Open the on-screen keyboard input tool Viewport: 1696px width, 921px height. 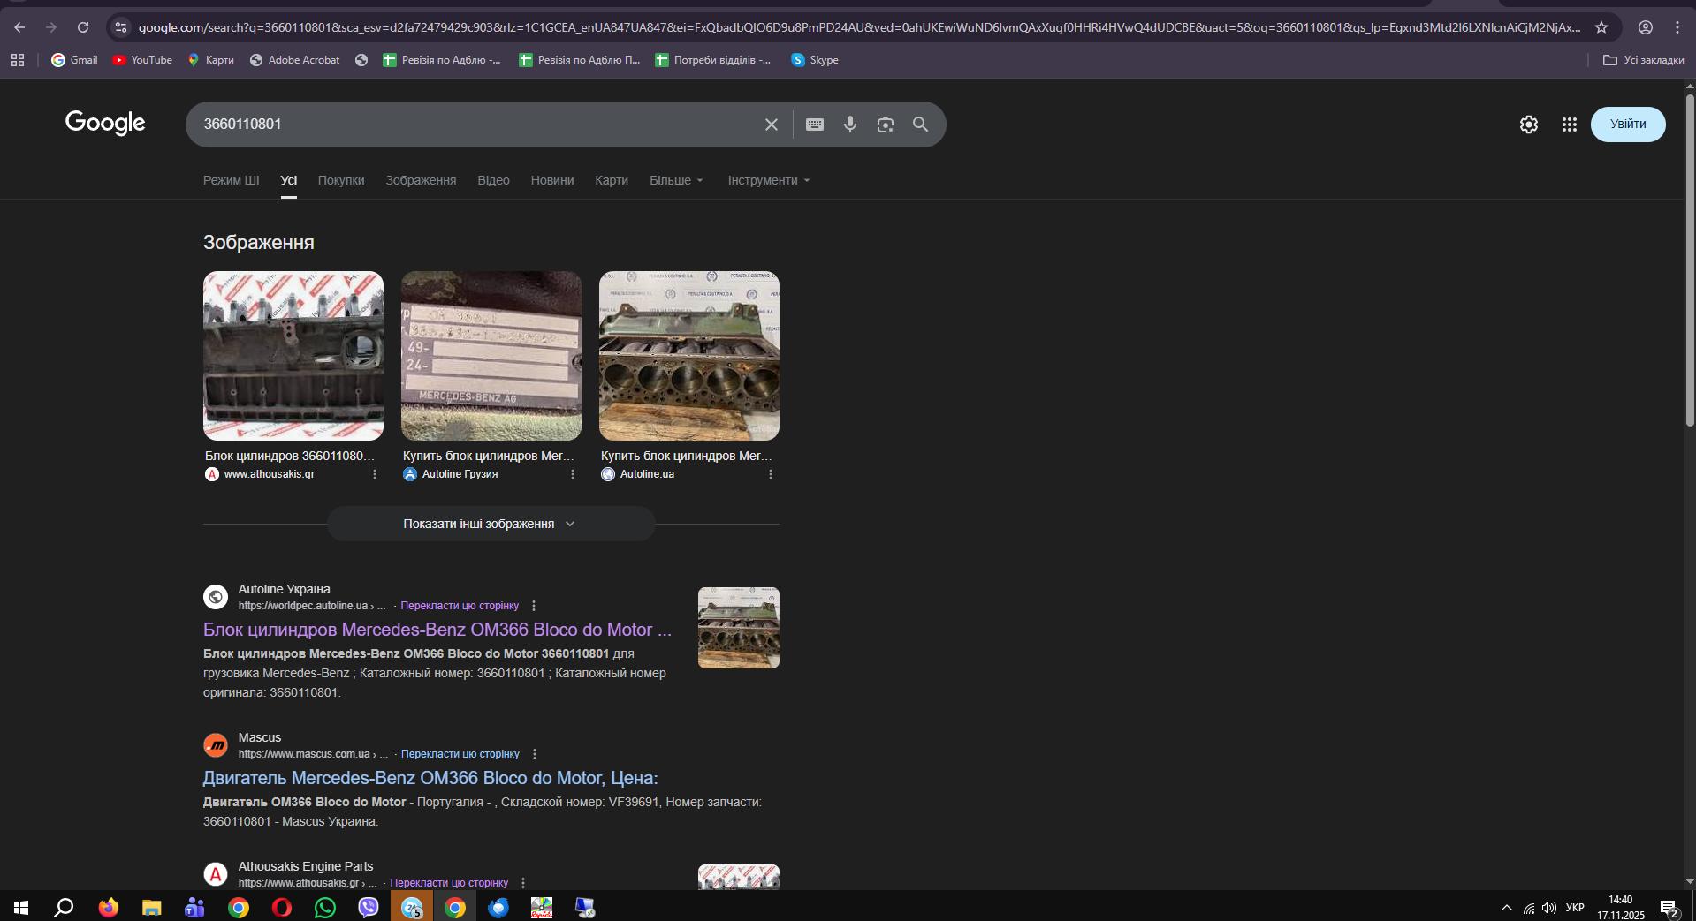point(815,125)
